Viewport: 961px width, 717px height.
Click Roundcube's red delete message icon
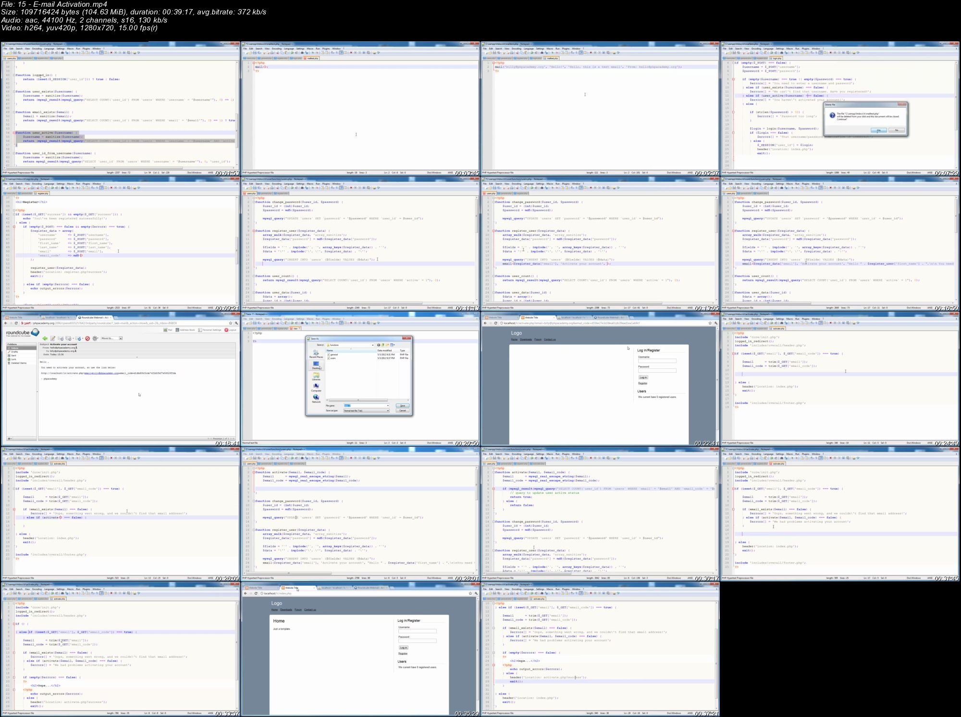click(87, 339)
